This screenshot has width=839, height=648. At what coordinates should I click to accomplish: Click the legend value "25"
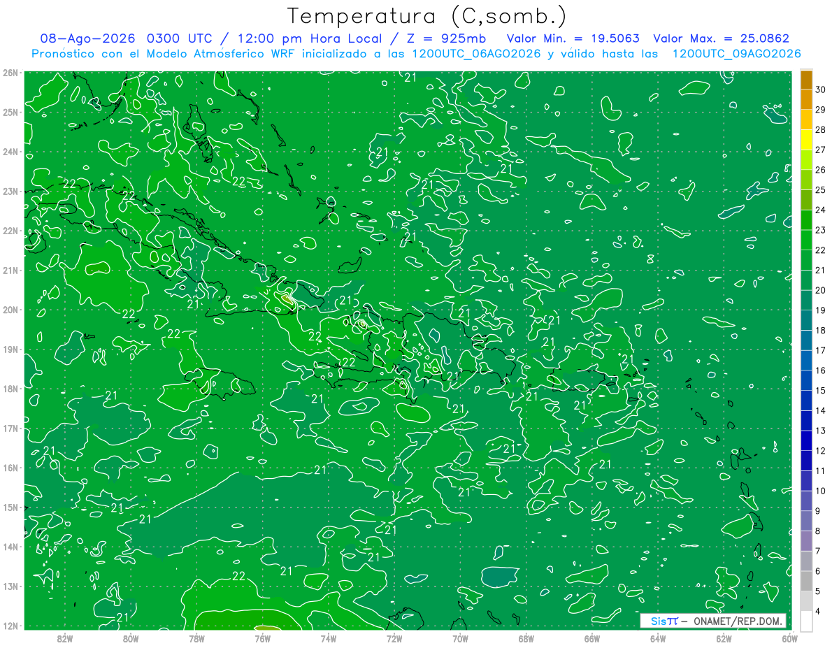pyautogui.click(x=821, y=190)
